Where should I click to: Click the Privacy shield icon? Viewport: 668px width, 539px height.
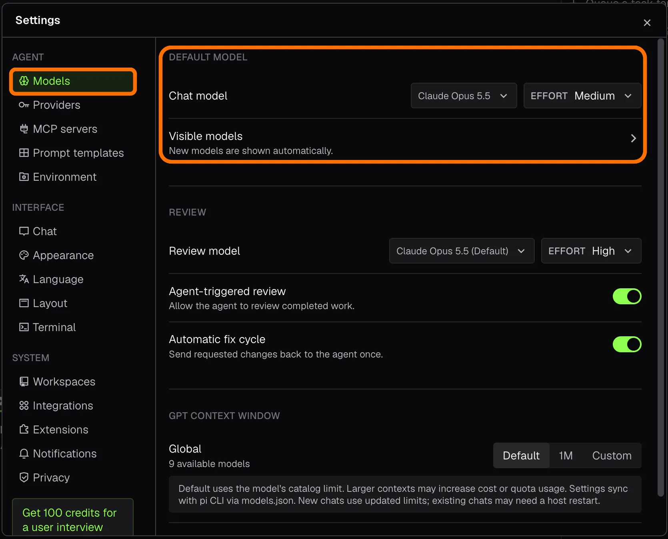pos(24,477)
